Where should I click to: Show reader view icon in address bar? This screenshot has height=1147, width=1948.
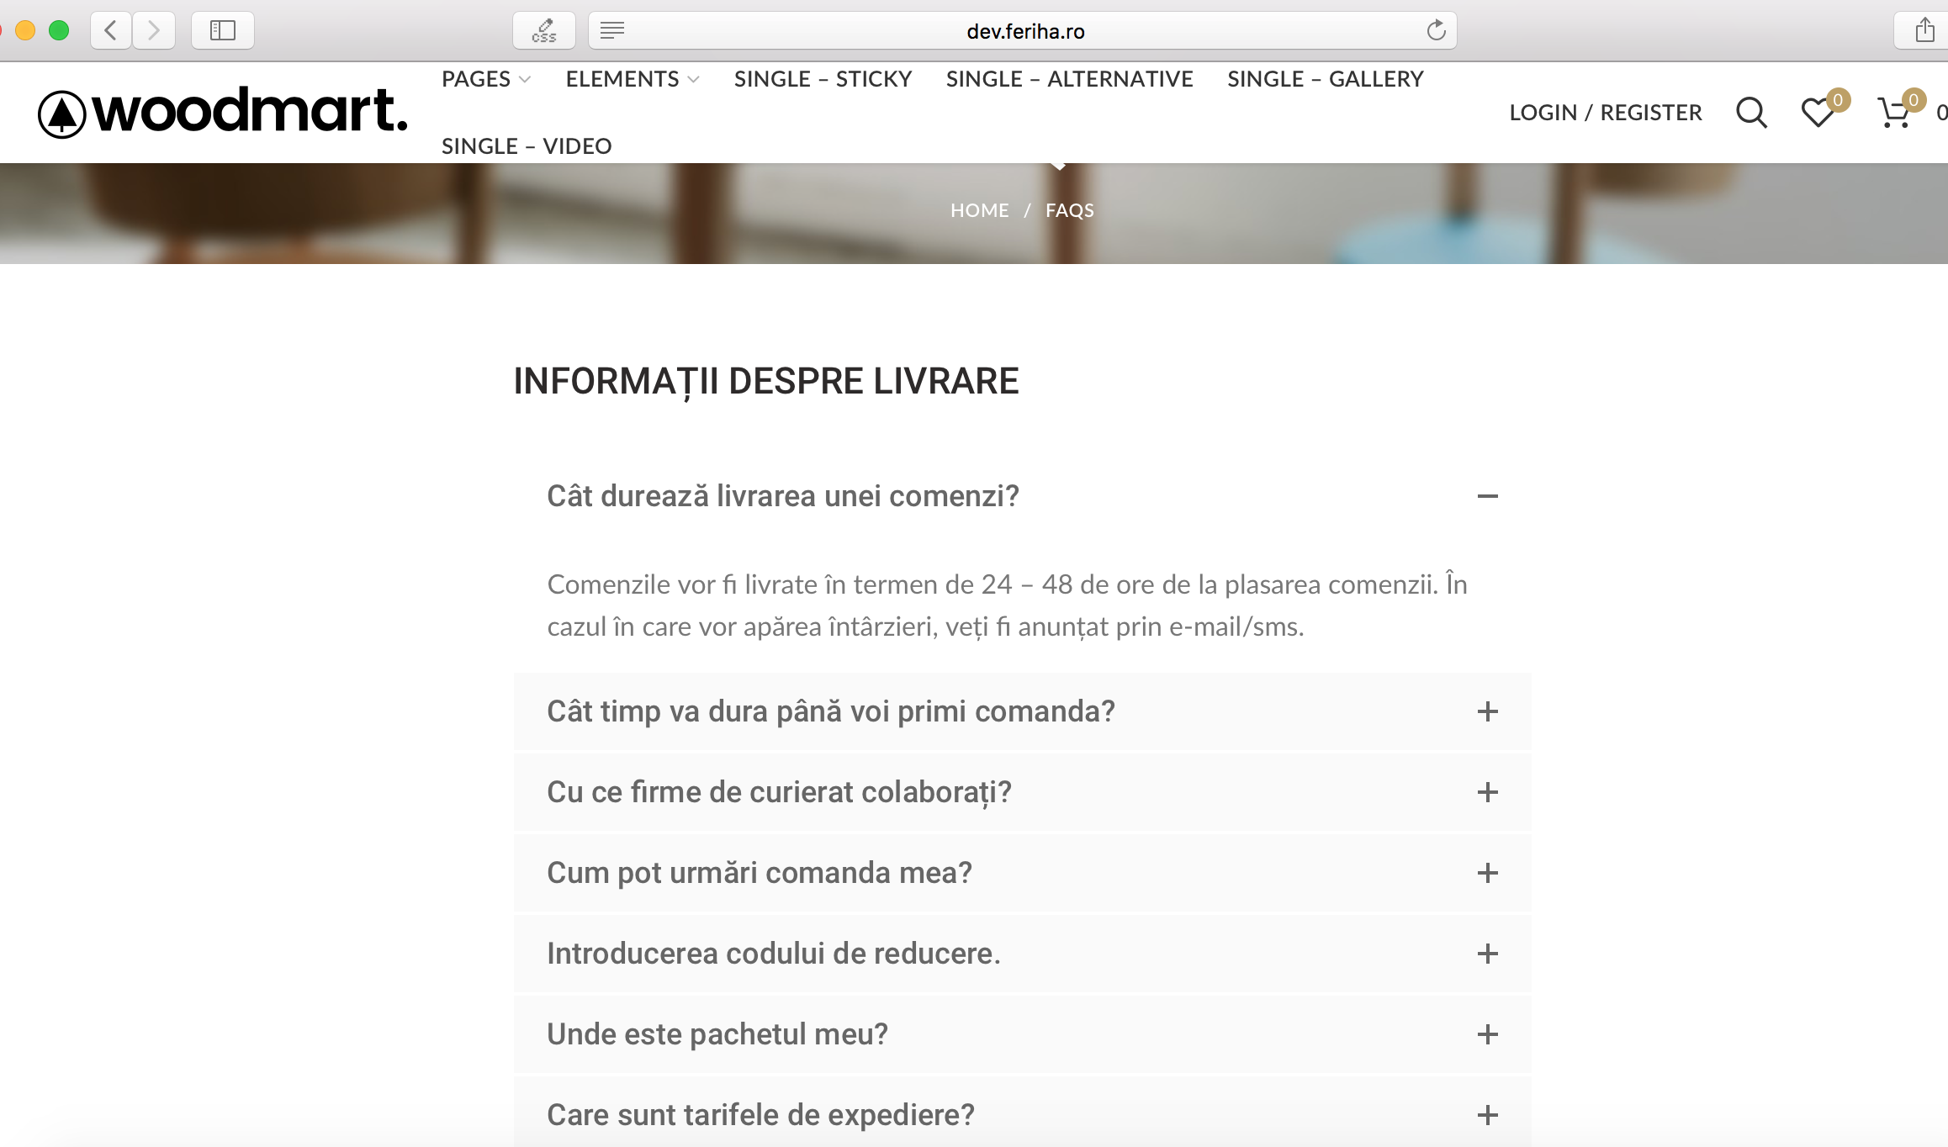pyautogui.click(x=611, y=31)
